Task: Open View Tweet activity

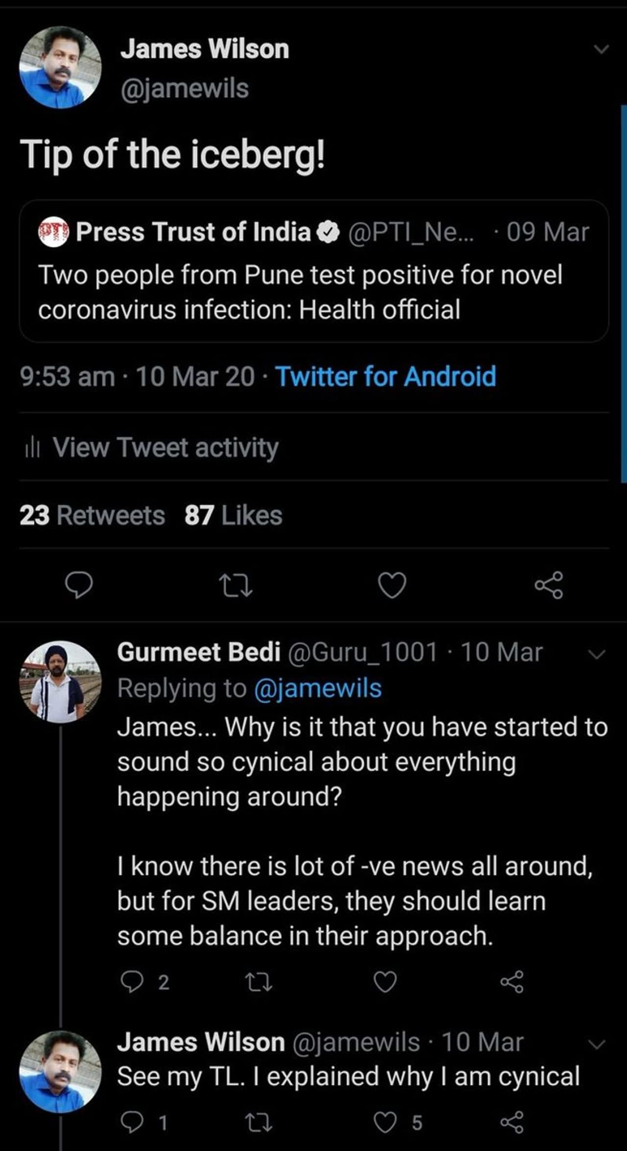Action: tap(165, 447)
